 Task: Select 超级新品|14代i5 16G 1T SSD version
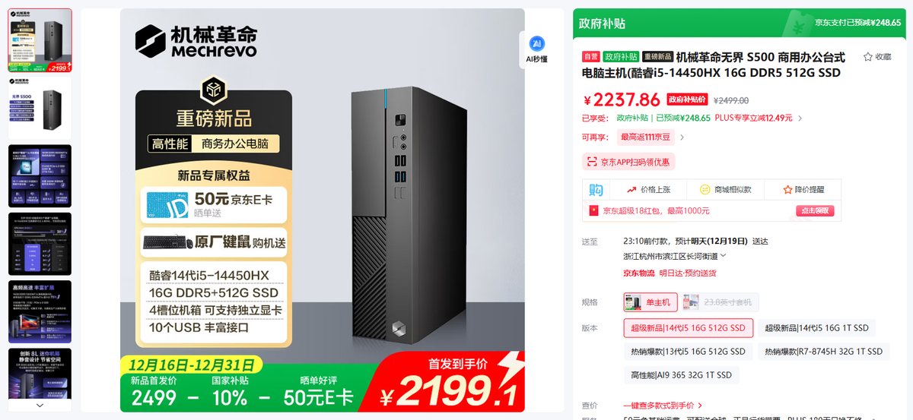[x=816, y=327]
